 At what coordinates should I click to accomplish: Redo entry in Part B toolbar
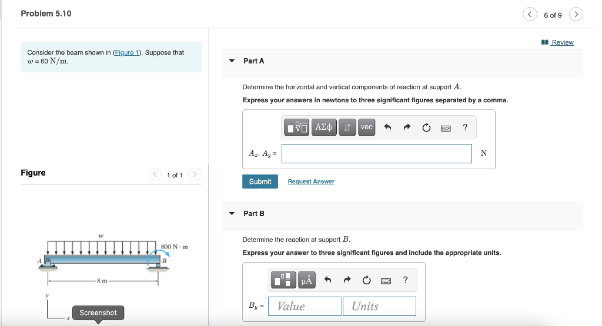[x=347, y=280]
